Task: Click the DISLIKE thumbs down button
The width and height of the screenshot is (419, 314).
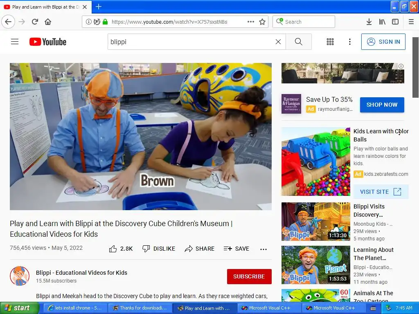Action: (x=159, y=249)
